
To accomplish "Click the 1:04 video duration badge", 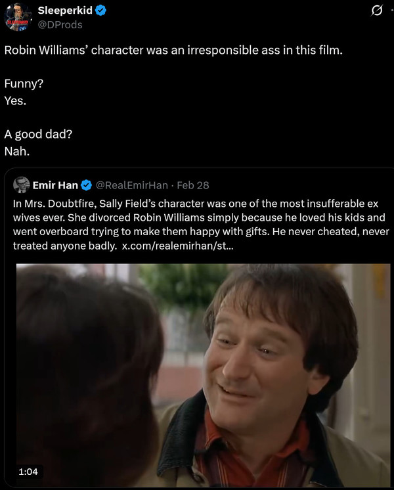I will [x=28, y=471].
